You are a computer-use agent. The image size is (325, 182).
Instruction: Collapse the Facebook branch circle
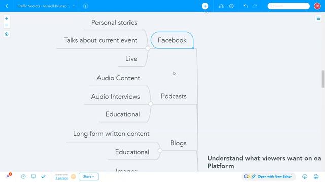[x=148, y=48]
